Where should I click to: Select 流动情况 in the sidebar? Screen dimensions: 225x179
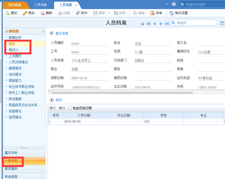click(x=15, y=74)
